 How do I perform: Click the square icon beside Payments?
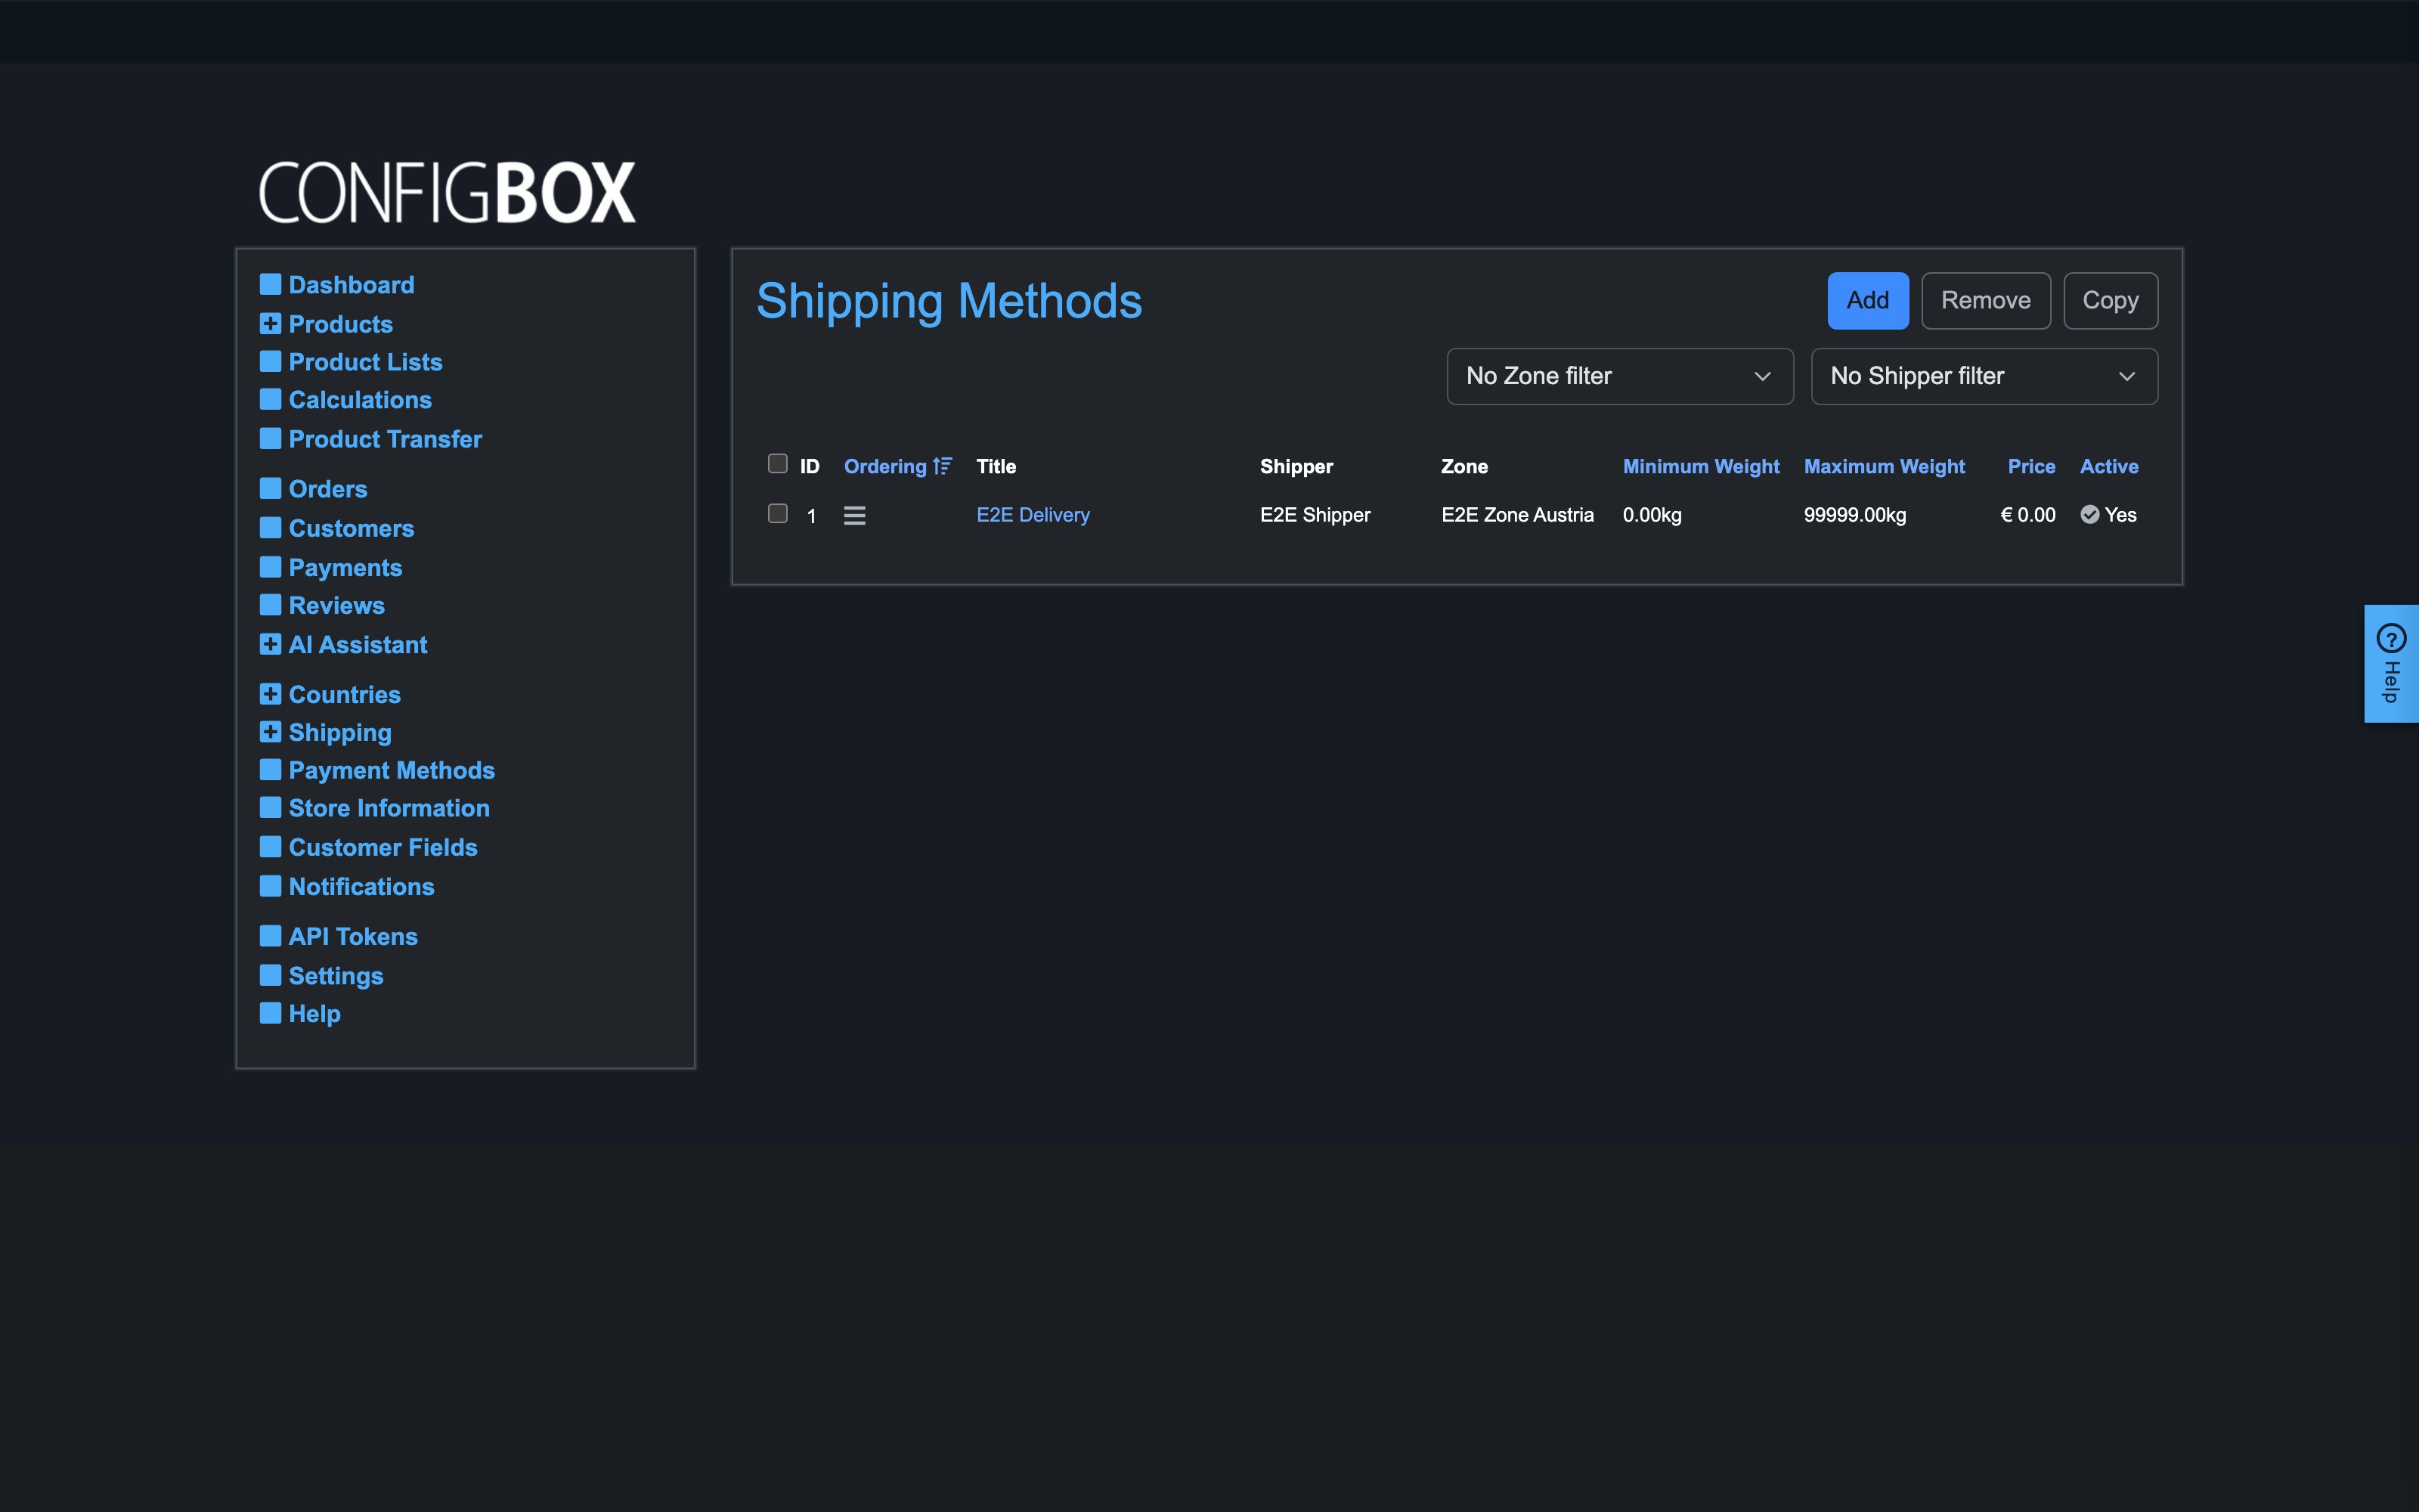coord(270,567)
